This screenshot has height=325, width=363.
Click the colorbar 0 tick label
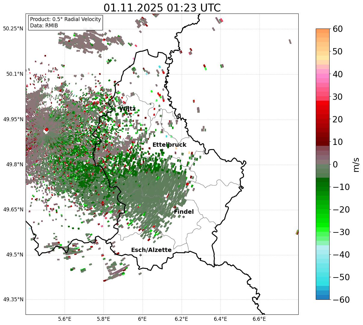click(335, 164)
